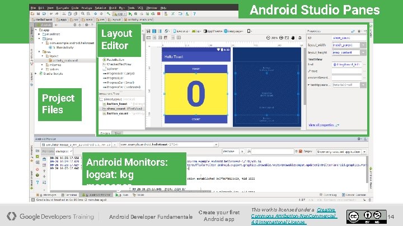The width and height of the screenshot is (403, 226).
Task: Click the Redo arrow toolbar icon
Action: (57, 14)
